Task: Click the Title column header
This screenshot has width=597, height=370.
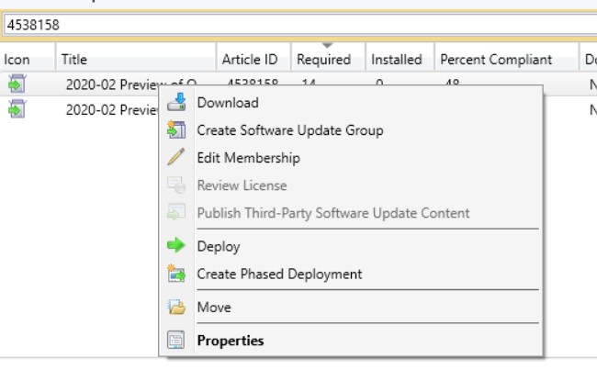Action: point(74,60)
